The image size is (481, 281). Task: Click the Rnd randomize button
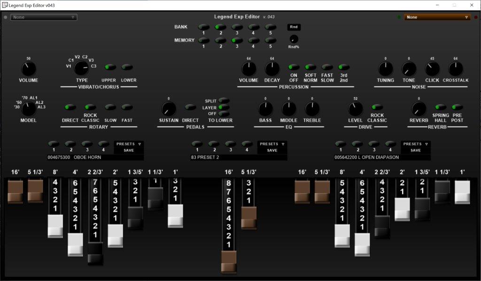pyautogui.click(x=294, y=27)
